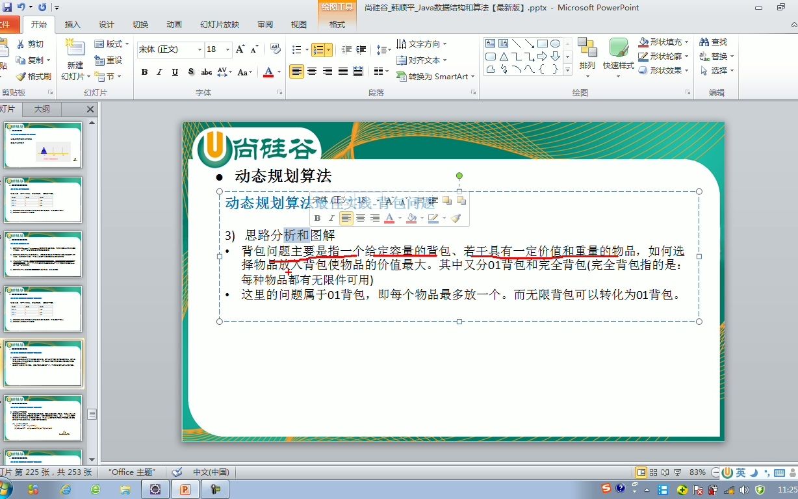Apply Italic to selected text
798x499 pixels.
click(x=159, y=72)
